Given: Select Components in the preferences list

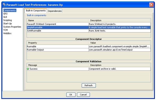Looking at the screenshot, I should 10,10.
